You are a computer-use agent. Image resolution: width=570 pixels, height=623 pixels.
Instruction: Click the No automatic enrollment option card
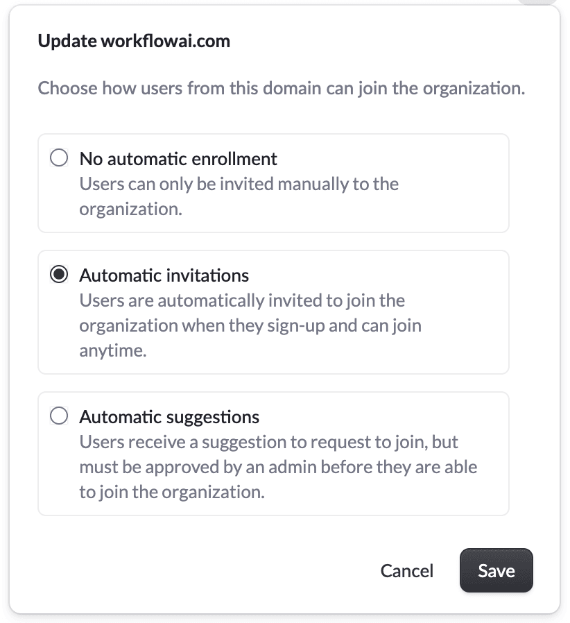[x=273, y=182]
